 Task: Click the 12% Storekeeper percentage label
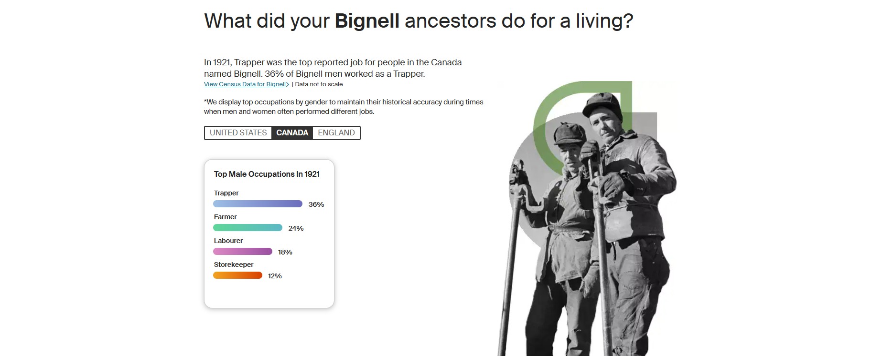click(x=274, y=275)
